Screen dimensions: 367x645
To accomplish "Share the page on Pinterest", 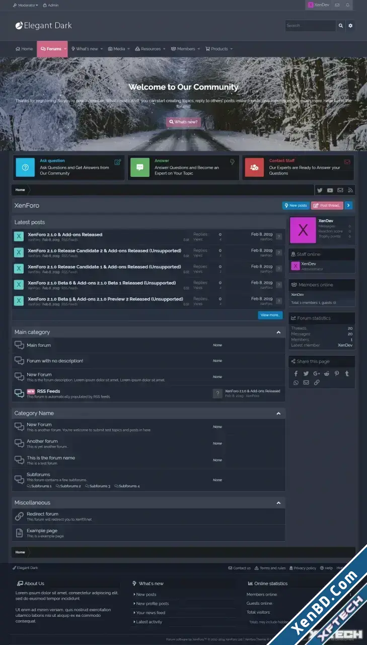I will point(337,373).
